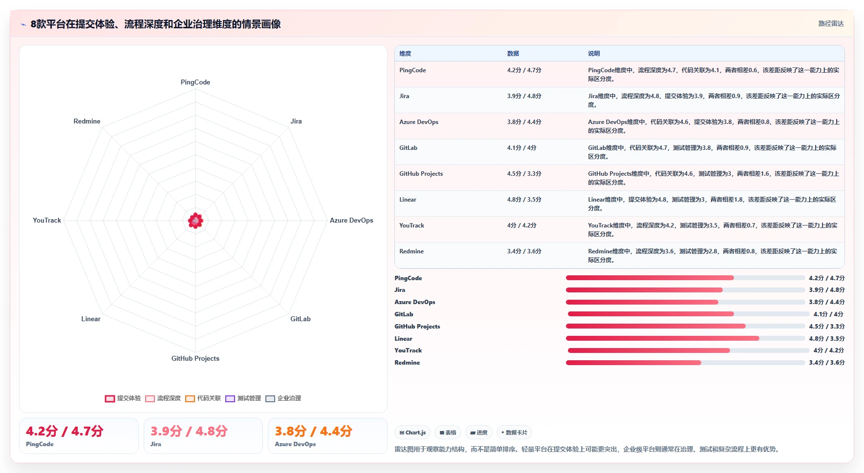The image size is (864, 473).
Task: Click the 路径雷达 label in header
Action: [x=831, y=23]
